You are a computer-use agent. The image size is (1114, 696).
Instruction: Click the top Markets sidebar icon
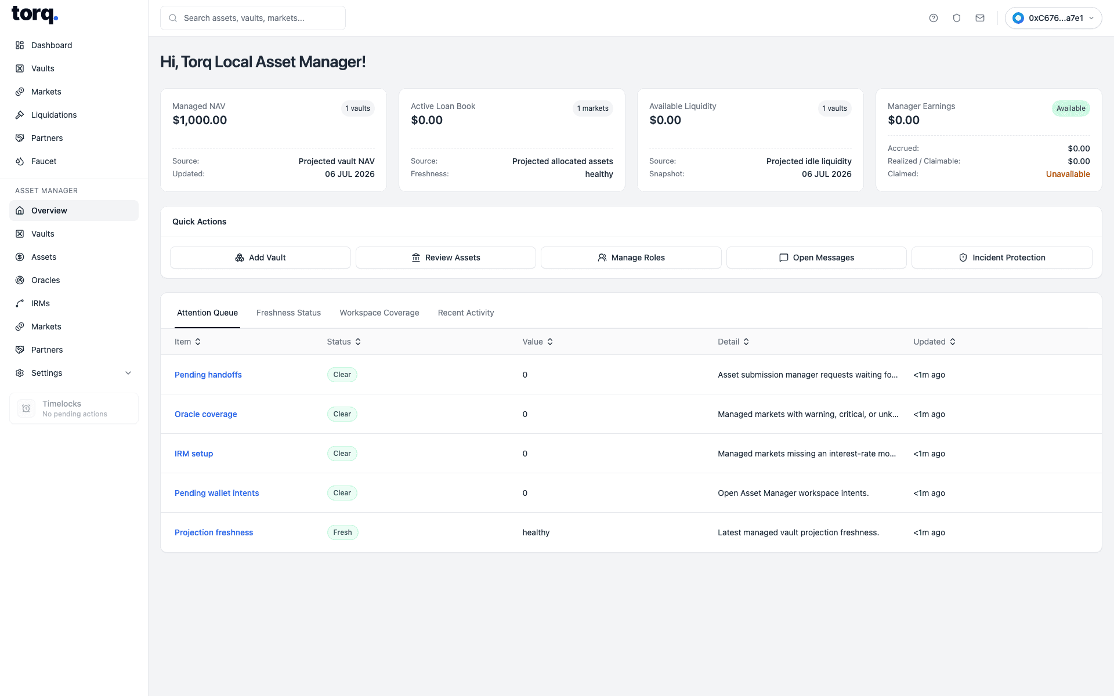click(x=20, y=92)
